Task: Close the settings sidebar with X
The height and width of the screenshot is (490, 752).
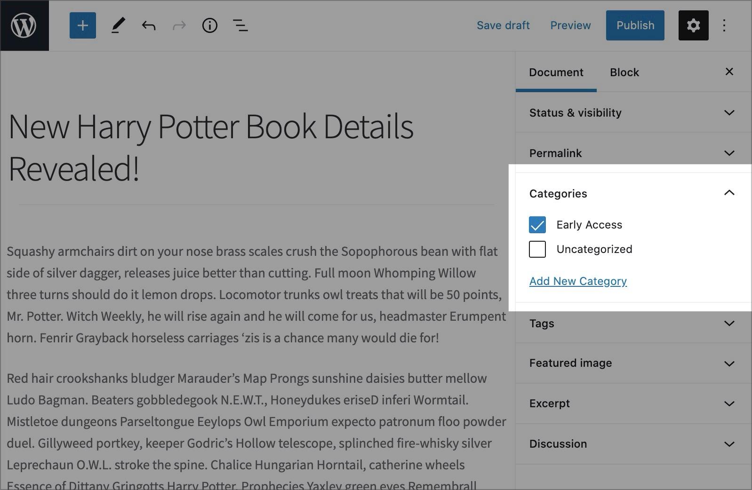Action: 729,71
